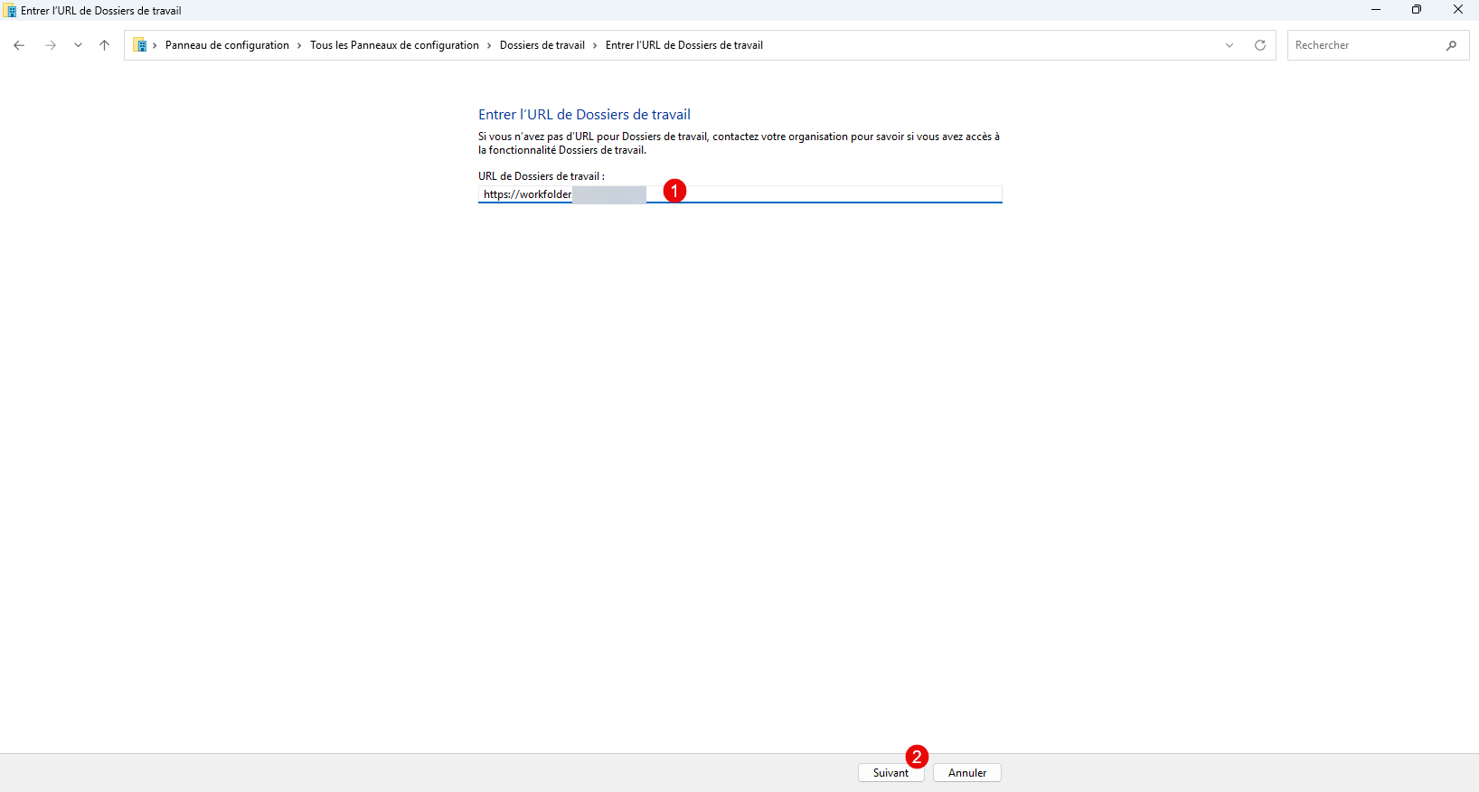1479x792 pixels.
Task: Expand the address bar previous locations dropdown
Action: coord(1229,45)
